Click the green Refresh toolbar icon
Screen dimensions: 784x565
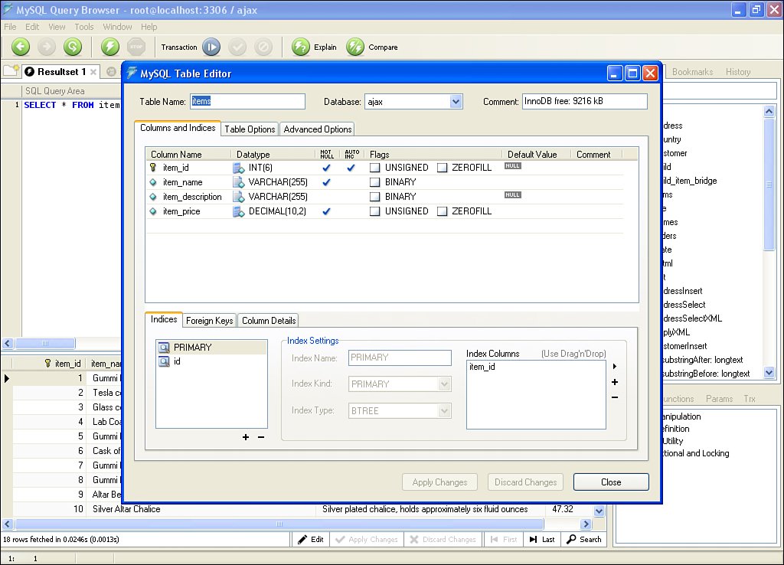(x=73, y=47)
